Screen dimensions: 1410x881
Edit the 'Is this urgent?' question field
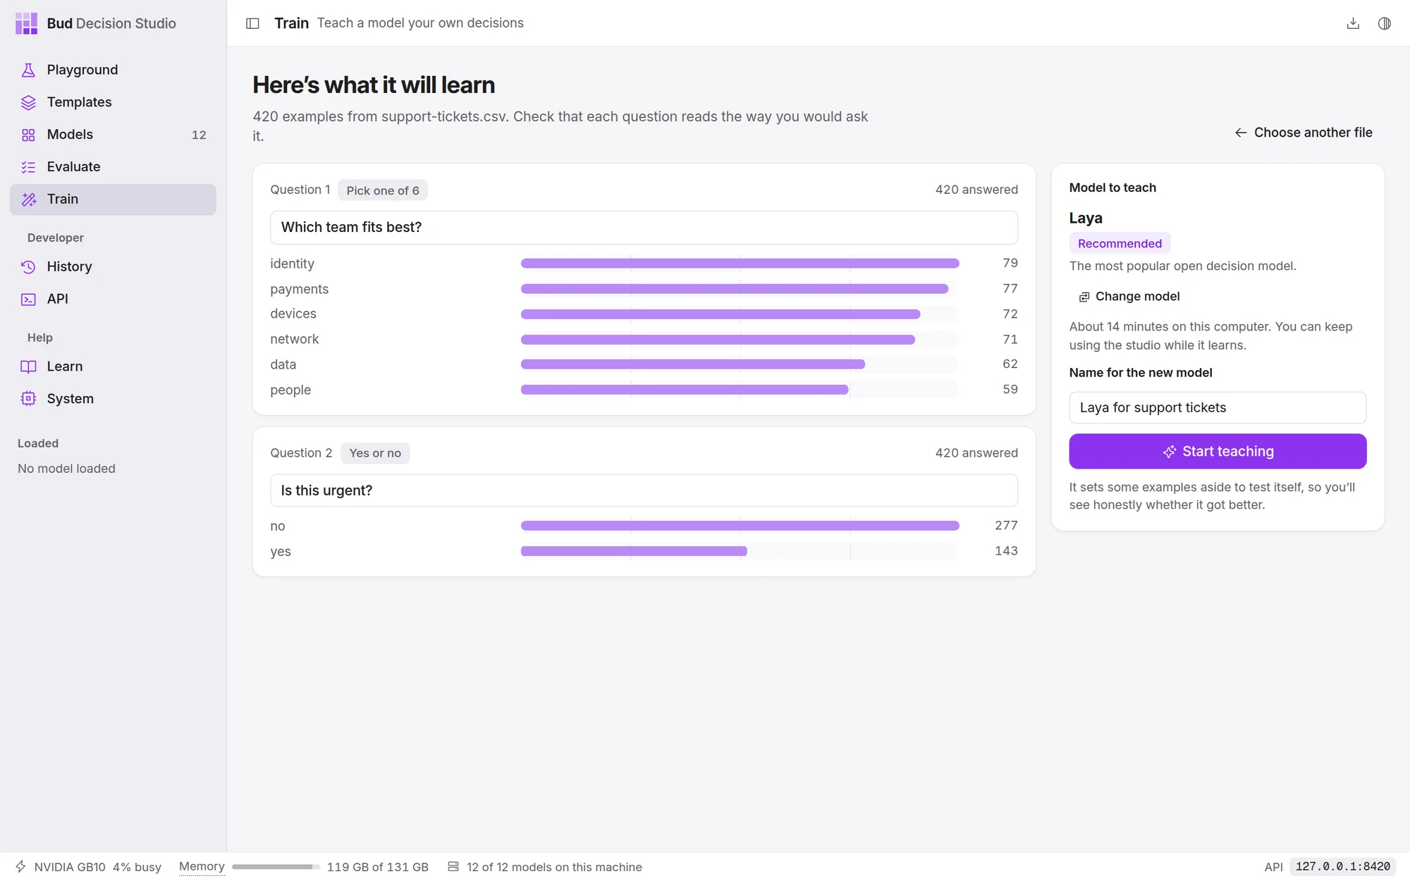click(x=644, y=491)
